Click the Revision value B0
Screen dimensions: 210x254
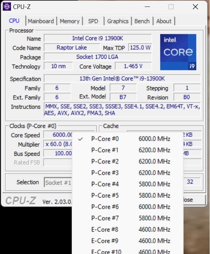(187, 97)
